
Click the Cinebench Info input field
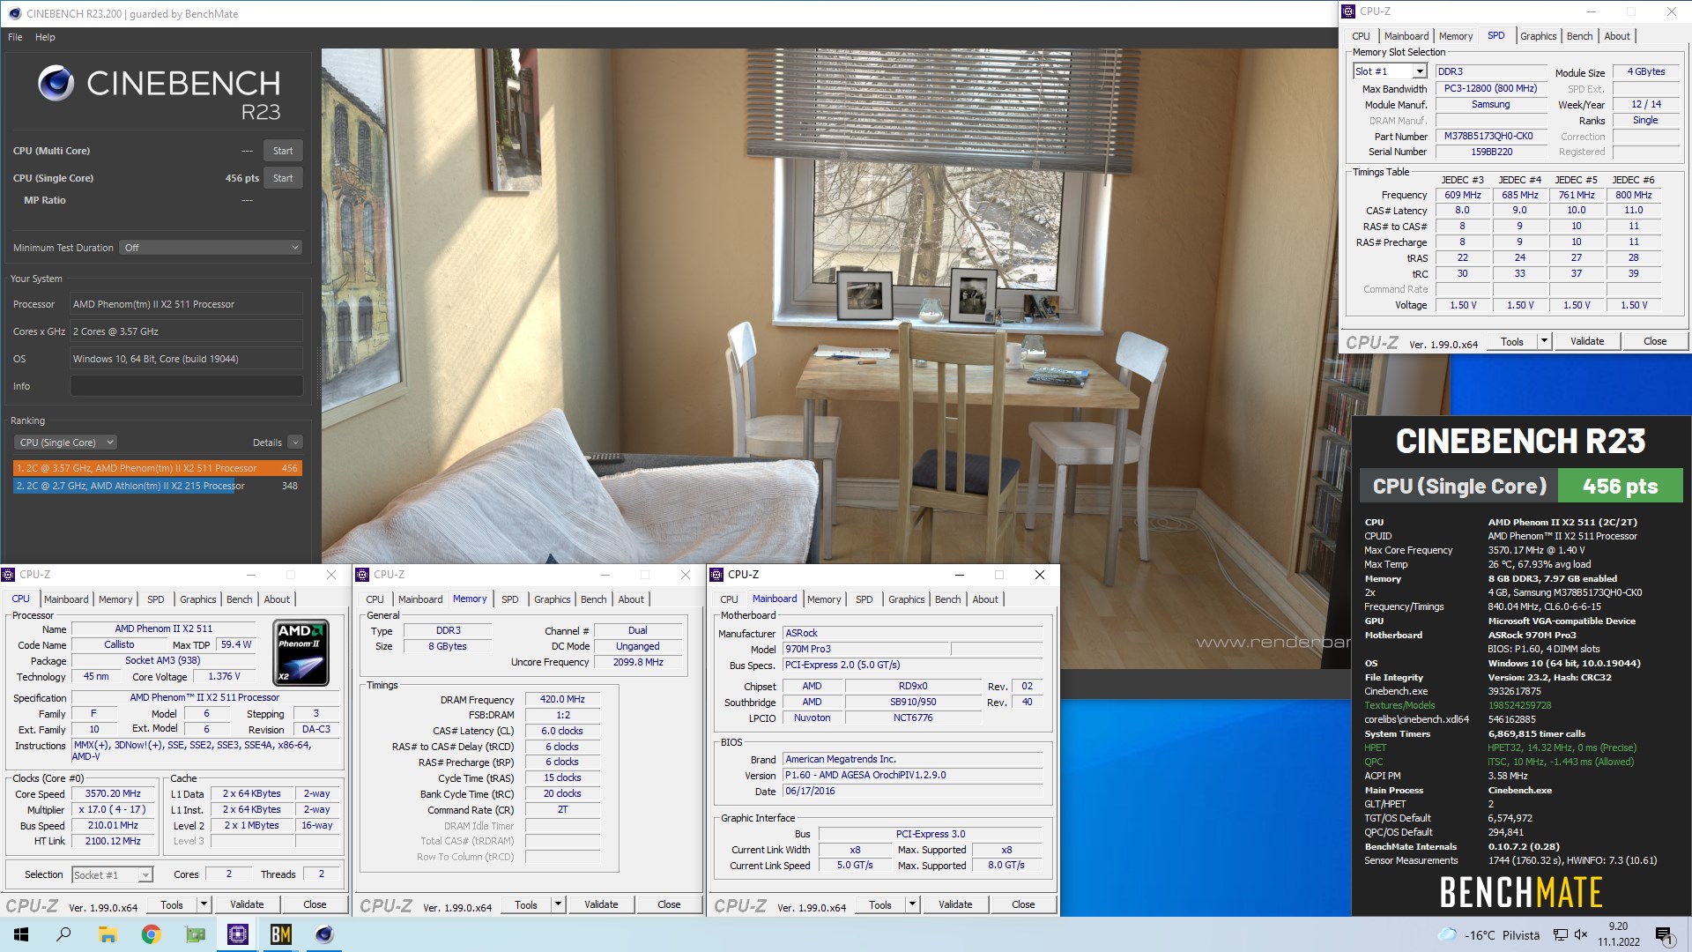[186, 386]
